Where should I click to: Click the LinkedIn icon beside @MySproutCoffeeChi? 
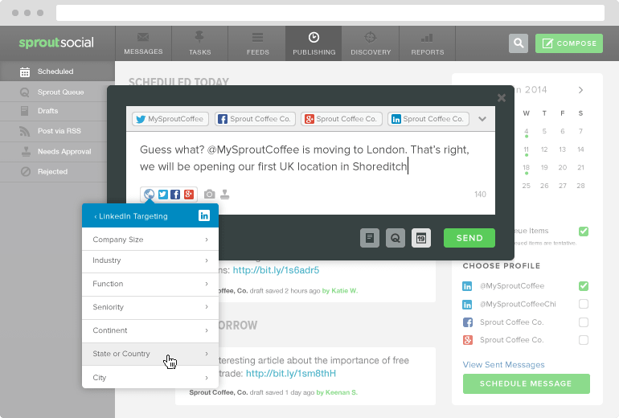point(467,305)
